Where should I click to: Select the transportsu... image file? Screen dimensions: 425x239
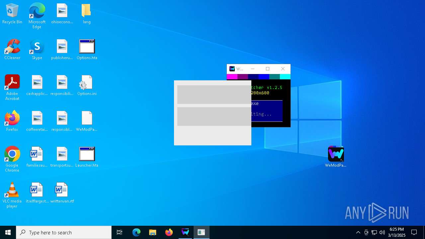point(62,157)
